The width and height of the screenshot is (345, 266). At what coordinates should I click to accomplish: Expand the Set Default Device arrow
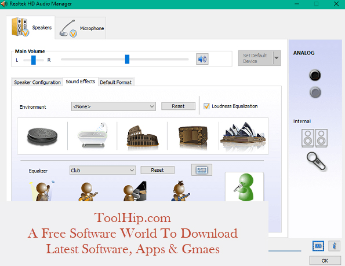(x=277, y=58)
